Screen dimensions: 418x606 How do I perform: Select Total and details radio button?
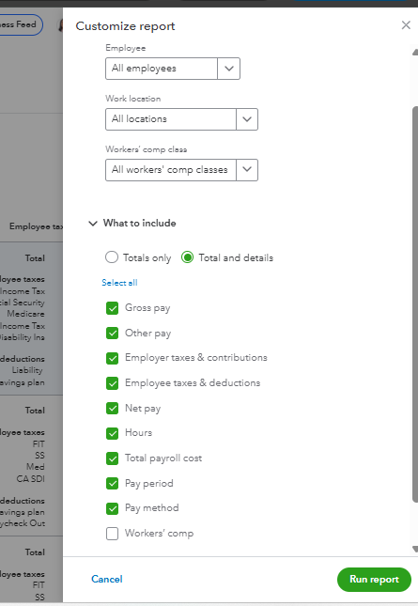tap(187, 257)
